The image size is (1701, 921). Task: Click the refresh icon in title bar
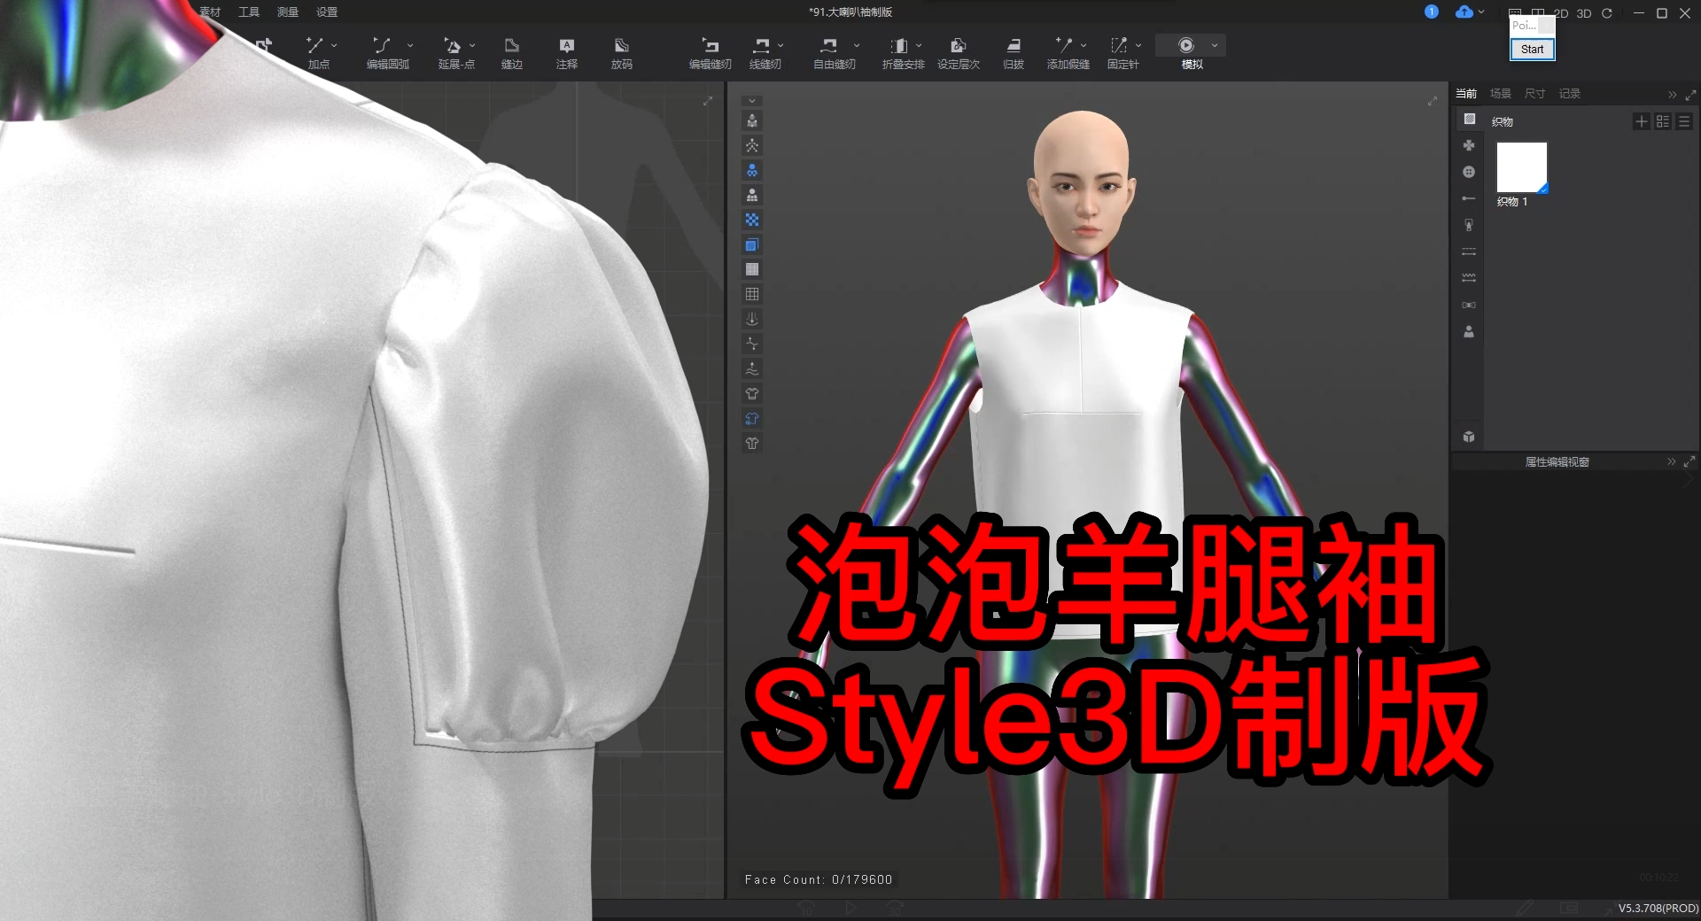1607,13
